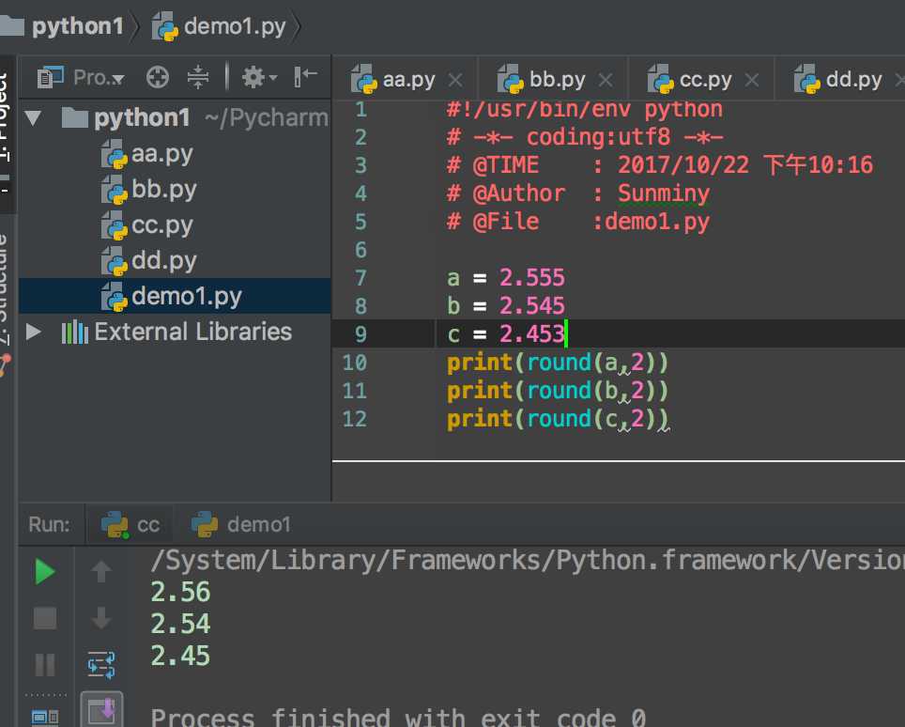
Task: Click the coding:utf8 comment on line 2
Action: [585, 137]
